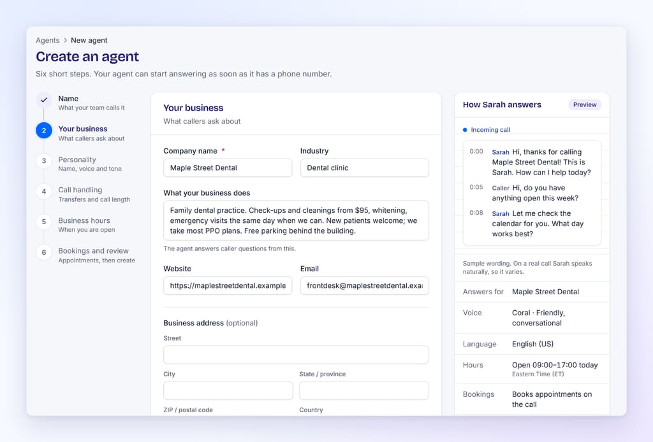Select the step 2 circle icon
The width and height of the screenshot is (653, 442).
pyautogui.click(x=44, y=131)
